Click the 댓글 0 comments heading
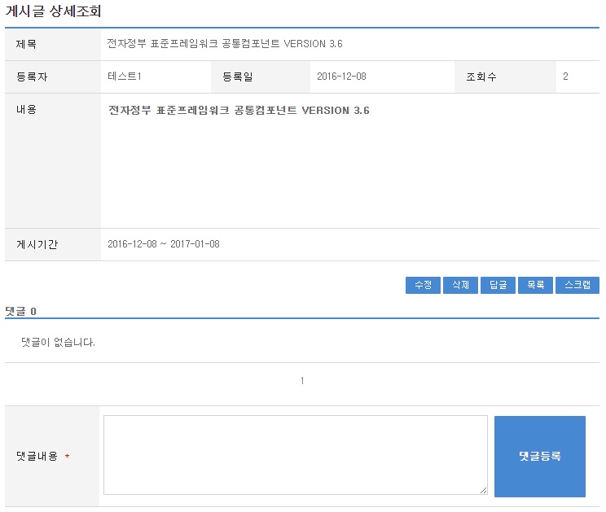 pos(21,311)
